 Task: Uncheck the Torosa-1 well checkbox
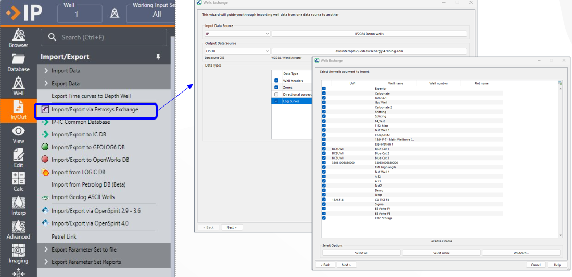click(324, 98)
